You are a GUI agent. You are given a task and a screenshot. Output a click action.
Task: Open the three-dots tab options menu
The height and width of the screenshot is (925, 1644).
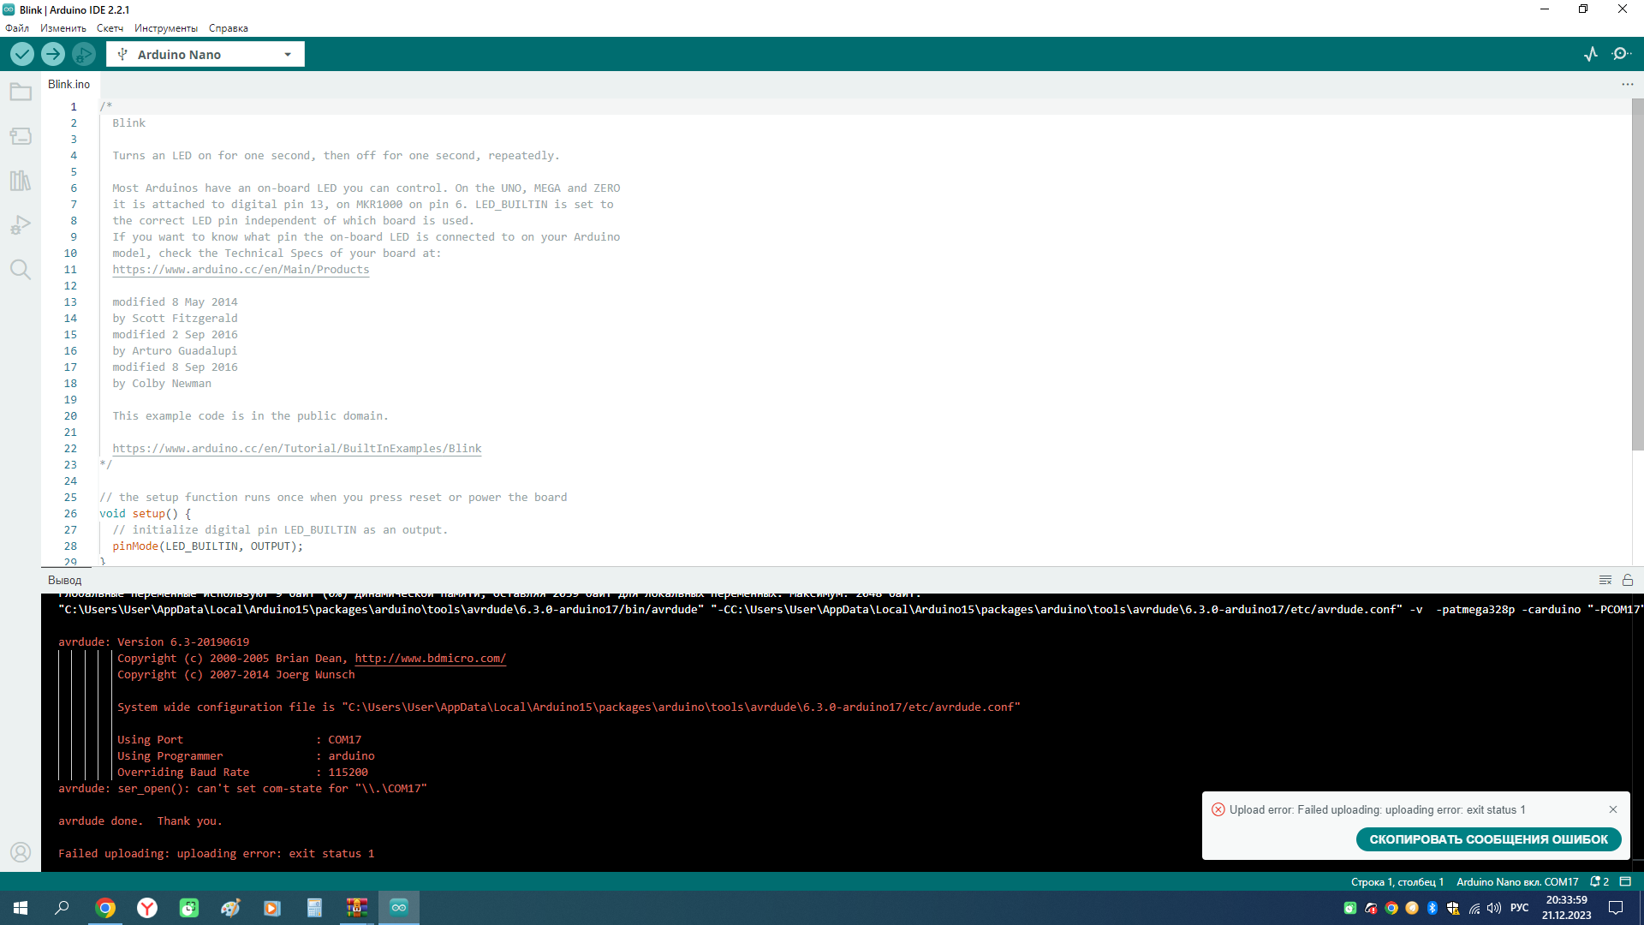(1627, 84)
